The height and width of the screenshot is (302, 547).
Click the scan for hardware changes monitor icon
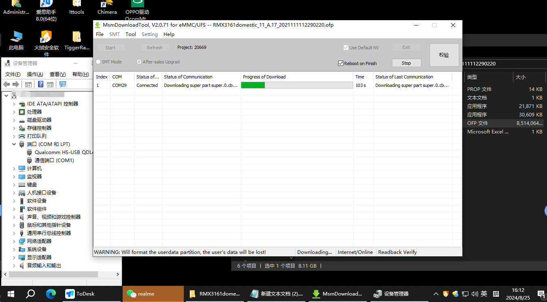[63, 84]
